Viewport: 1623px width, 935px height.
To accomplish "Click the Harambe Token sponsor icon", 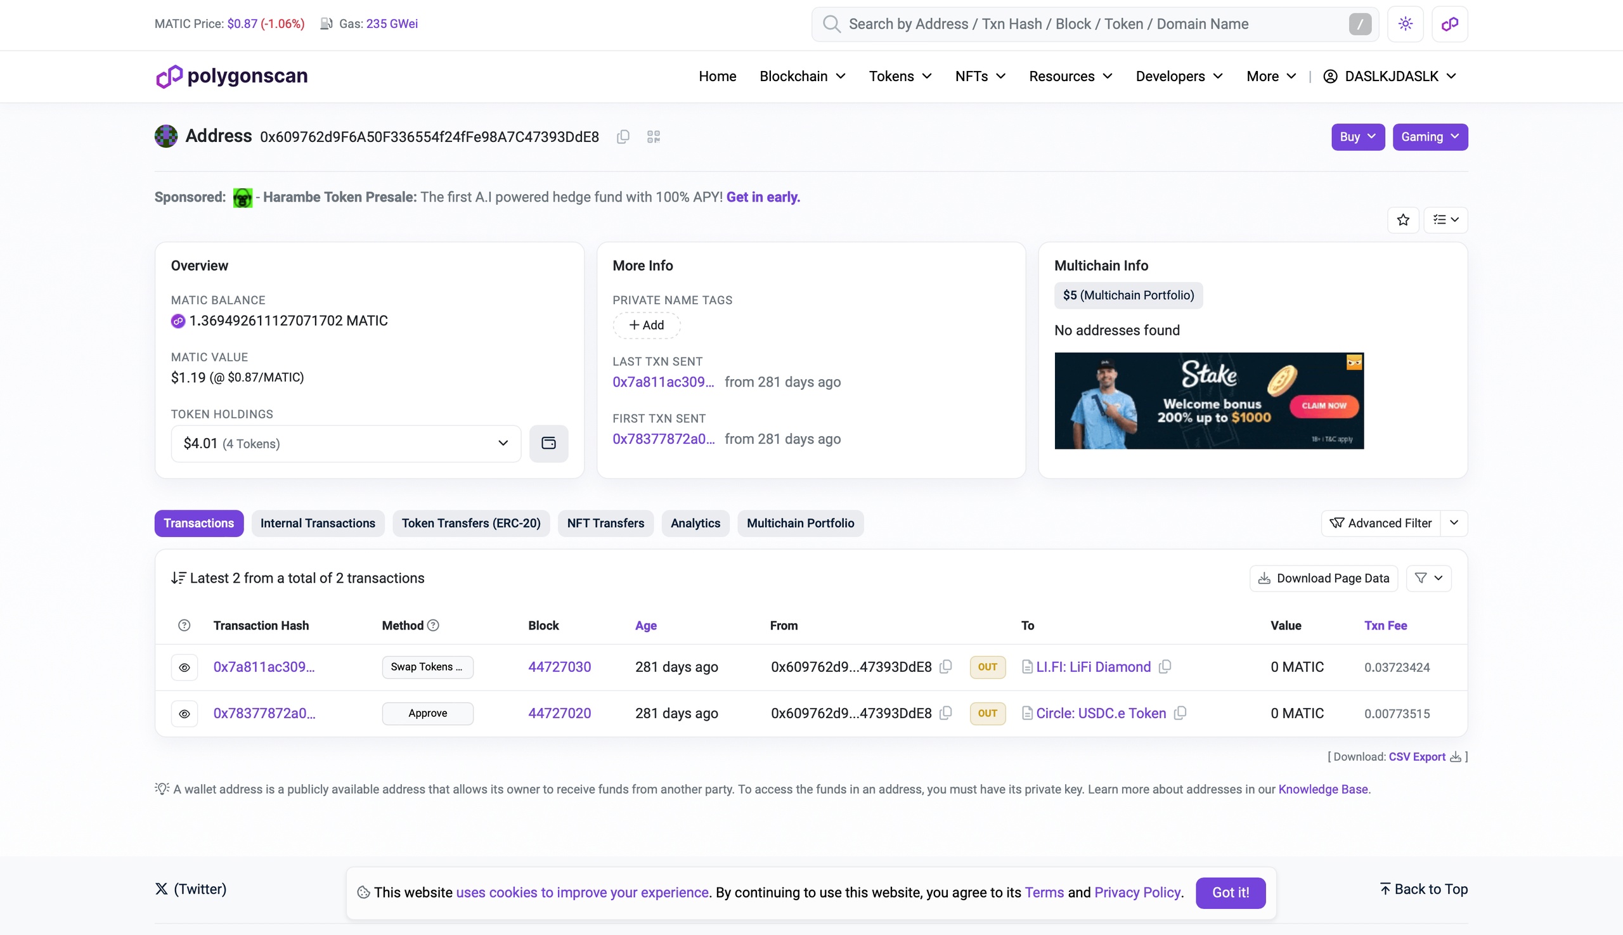I will click(242, 197).
